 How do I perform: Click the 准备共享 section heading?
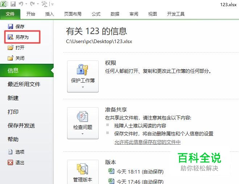[x=116, y=110]
